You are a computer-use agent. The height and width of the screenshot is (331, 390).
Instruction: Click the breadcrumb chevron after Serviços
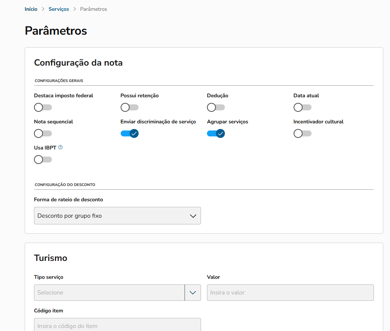click(75, 9)
